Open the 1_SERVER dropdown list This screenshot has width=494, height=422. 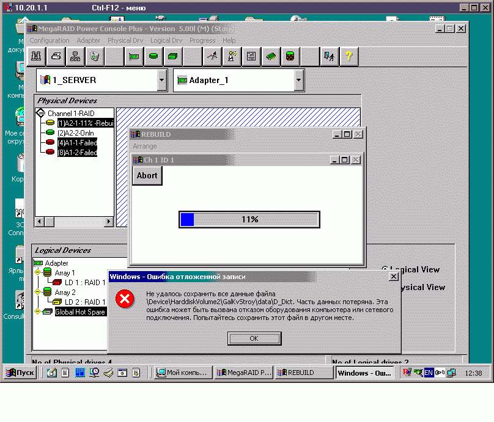click(161, 80)
